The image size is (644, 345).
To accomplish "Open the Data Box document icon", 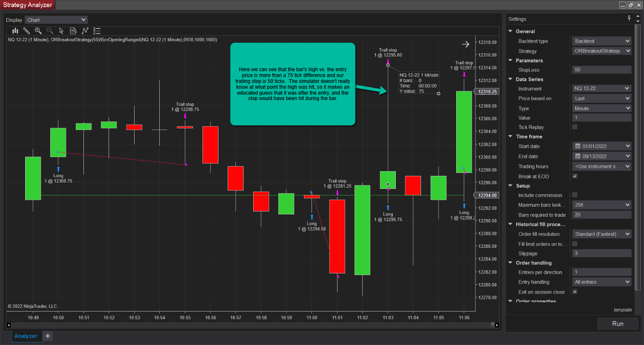I will [73, 31].
